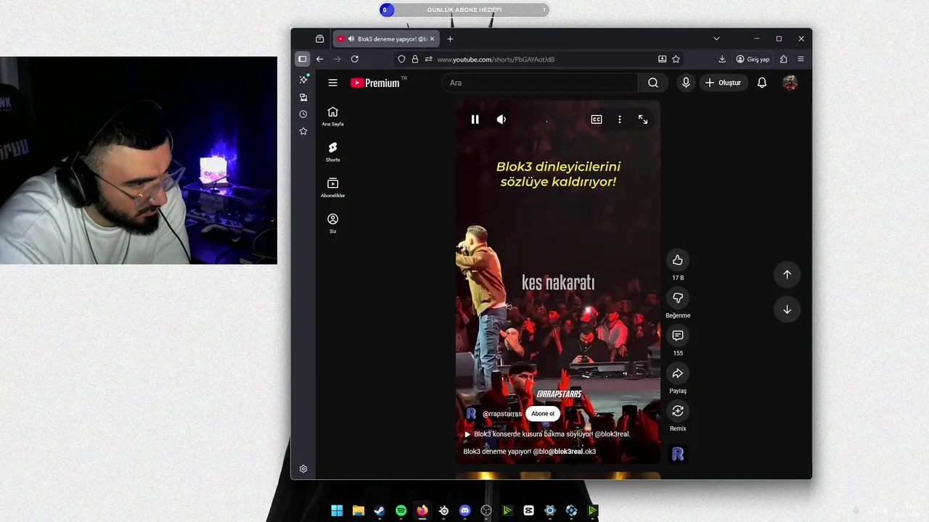
Task: Close the 'Blok3 deneme yapıyor!' tab
Action: (x=433, y=38)
